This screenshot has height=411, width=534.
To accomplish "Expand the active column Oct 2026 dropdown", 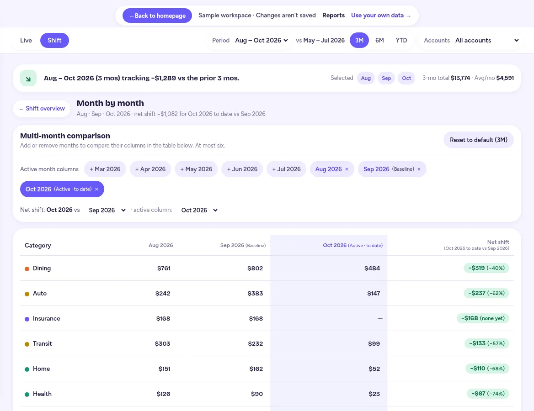I will pyautogui.click(x=199, y=210).
